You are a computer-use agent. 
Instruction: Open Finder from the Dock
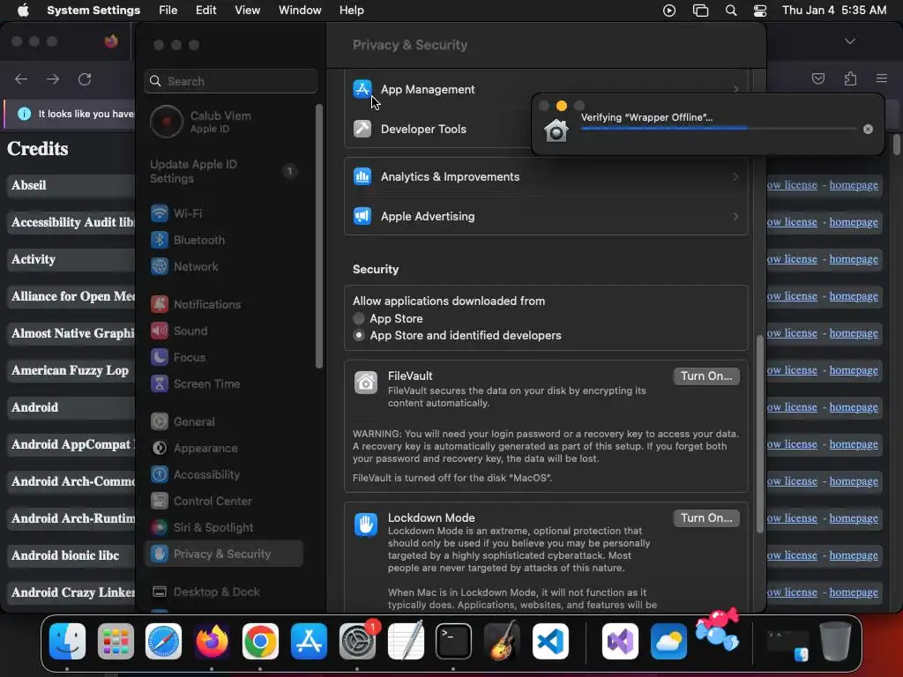pyautogui.click(x=67, y=641)
